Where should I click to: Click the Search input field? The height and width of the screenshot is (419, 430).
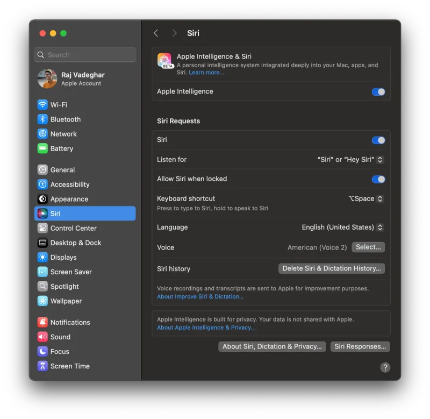(85, 55)
